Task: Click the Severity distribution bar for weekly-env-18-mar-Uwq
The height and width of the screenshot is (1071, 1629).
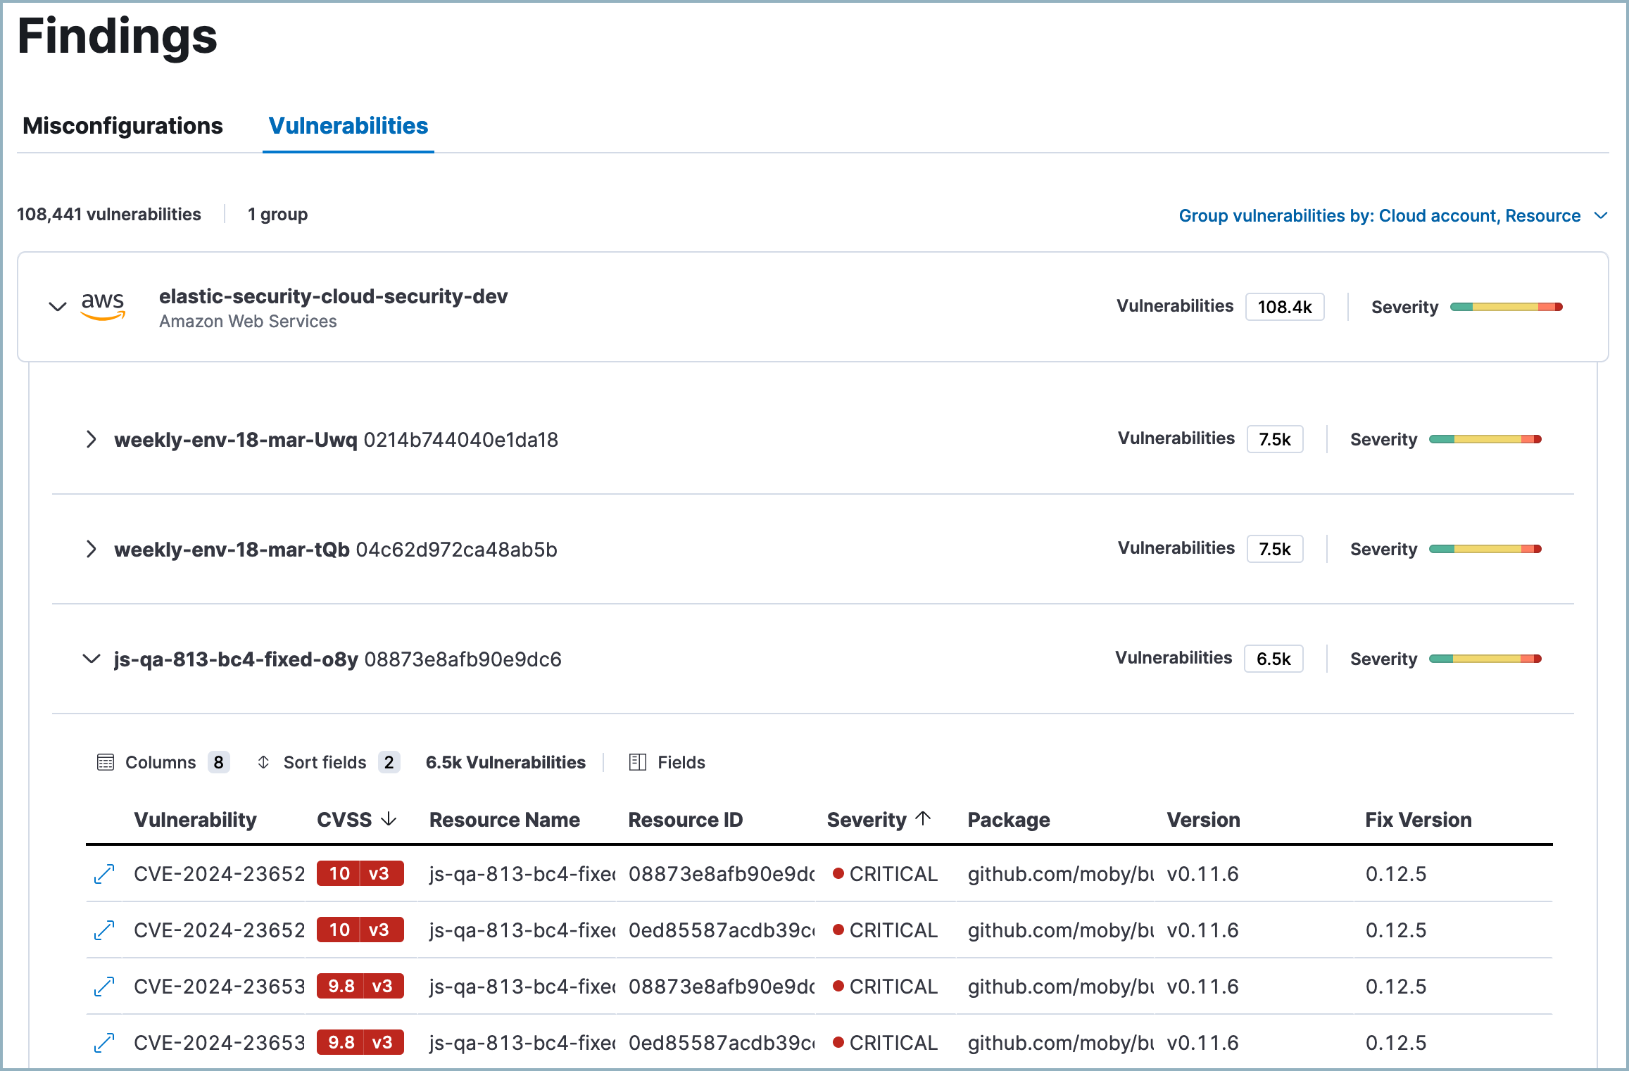Action: pos(1483,438)
